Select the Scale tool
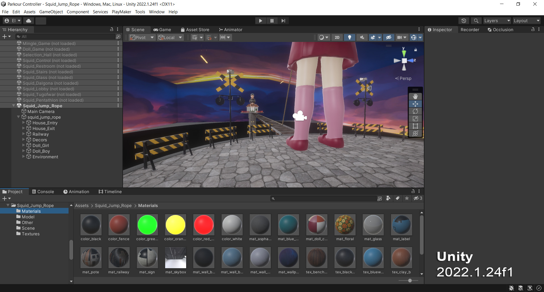 415,119
